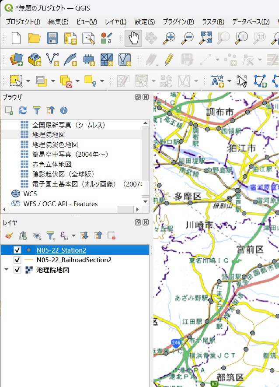279x387 pixels.
Task: Open an existing project folder icon
Action: [x=34, y=38]
